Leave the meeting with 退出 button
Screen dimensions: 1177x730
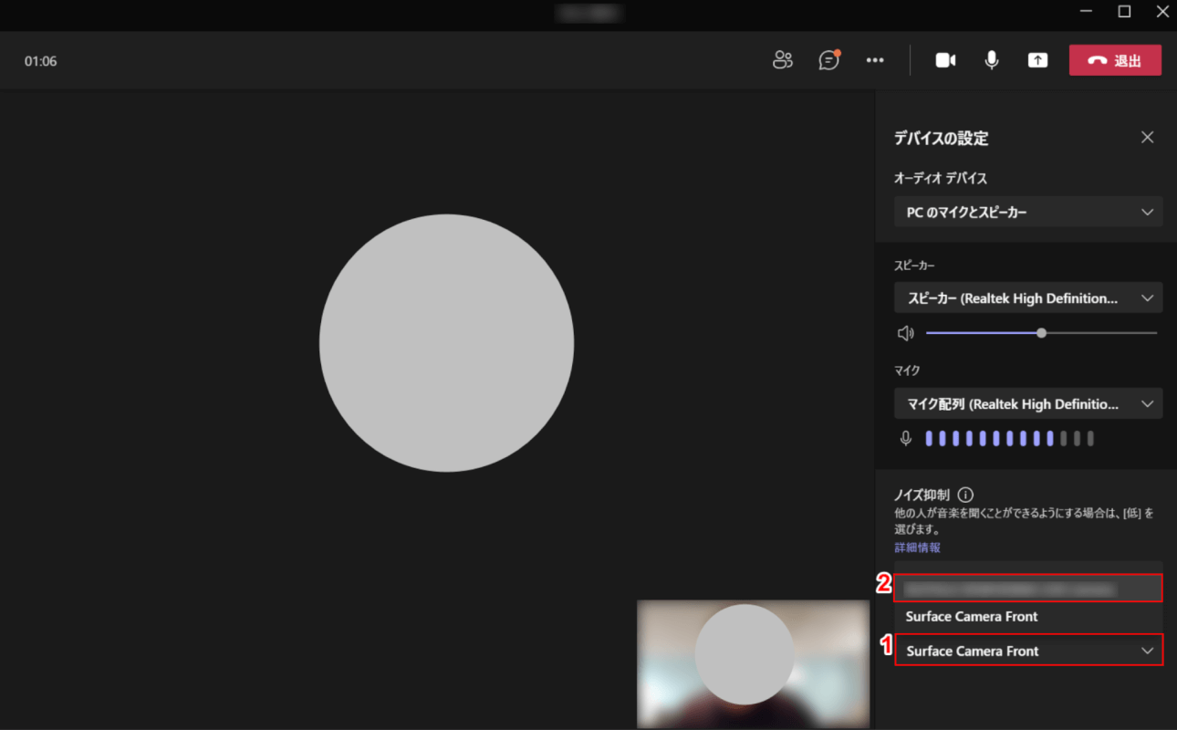(1115, 60)
